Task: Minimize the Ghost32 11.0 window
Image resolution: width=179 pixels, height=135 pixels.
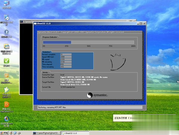Action: (138, 23)
